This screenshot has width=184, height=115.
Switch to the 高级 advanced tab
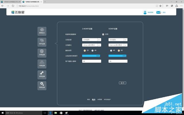tap(94, 100)
